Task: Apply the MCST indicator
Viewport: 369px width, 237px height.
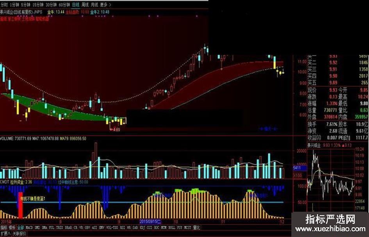Action: pos(187,228)
